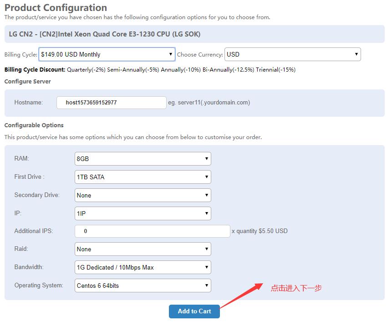The image size is (387, 322).
Task: Click the arrow on Bandwidth dropdown
Action: [207, 267]
